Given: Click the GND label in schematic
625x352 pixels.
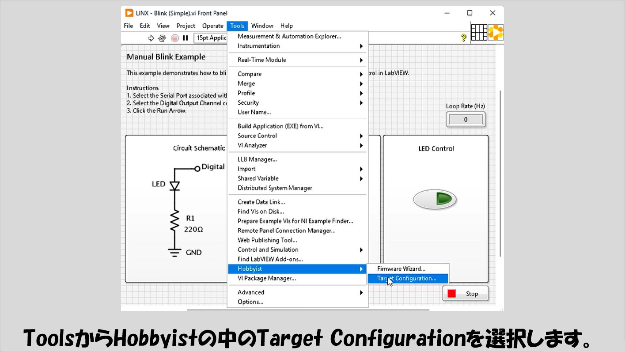Looking at the screenshot, I should [193, 253].
